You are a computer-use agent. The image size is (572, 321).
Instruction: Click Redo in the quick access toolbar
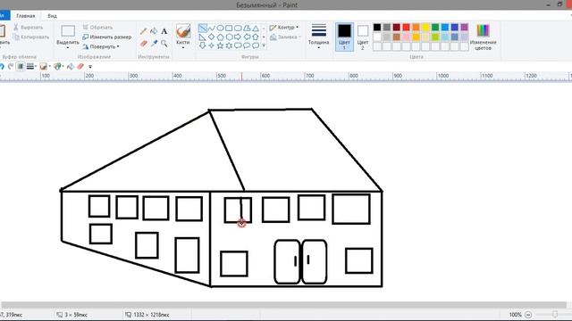pyautogui.click(x=11, y=66)
